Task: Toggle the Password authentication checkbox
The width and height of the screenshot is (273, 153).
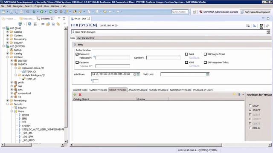Action: (x=77, y=54)
